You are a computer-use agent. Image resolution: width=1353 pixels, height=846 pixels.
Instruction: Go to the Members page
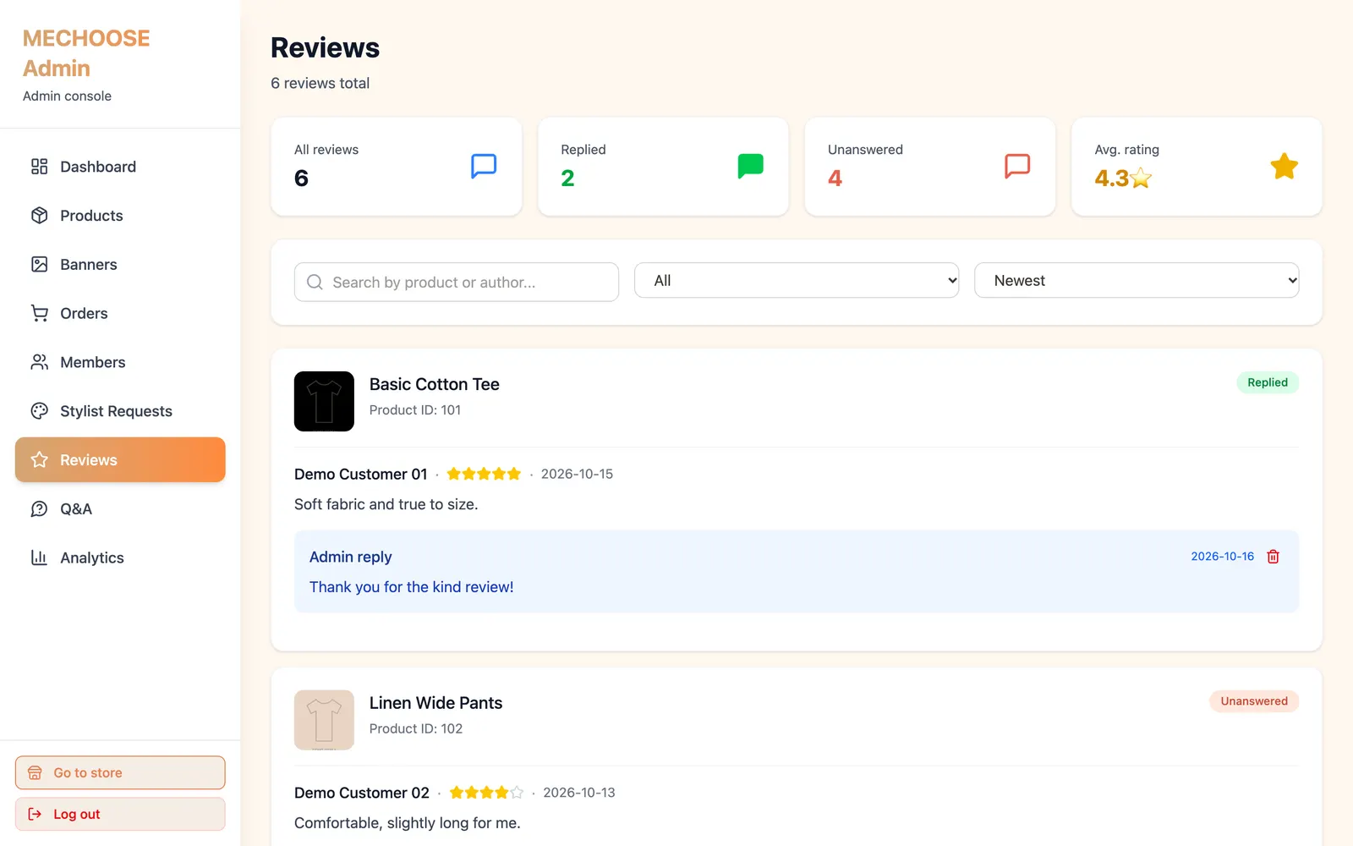click(x=120, y=362)
